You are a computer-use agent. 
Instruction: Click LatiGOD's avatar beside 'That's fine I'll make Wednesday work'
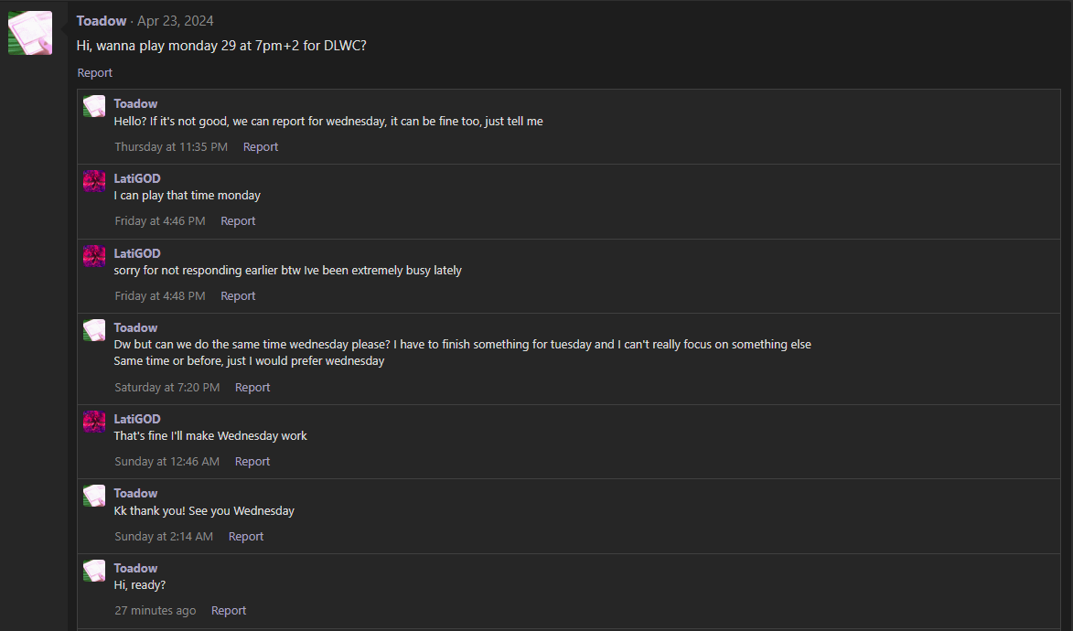click(x=94, y=422)
